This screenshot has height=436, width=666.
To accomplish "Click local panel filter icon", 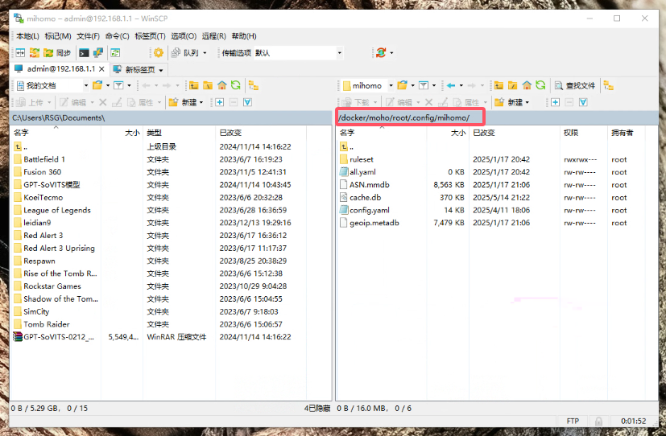I will [118, 86].
